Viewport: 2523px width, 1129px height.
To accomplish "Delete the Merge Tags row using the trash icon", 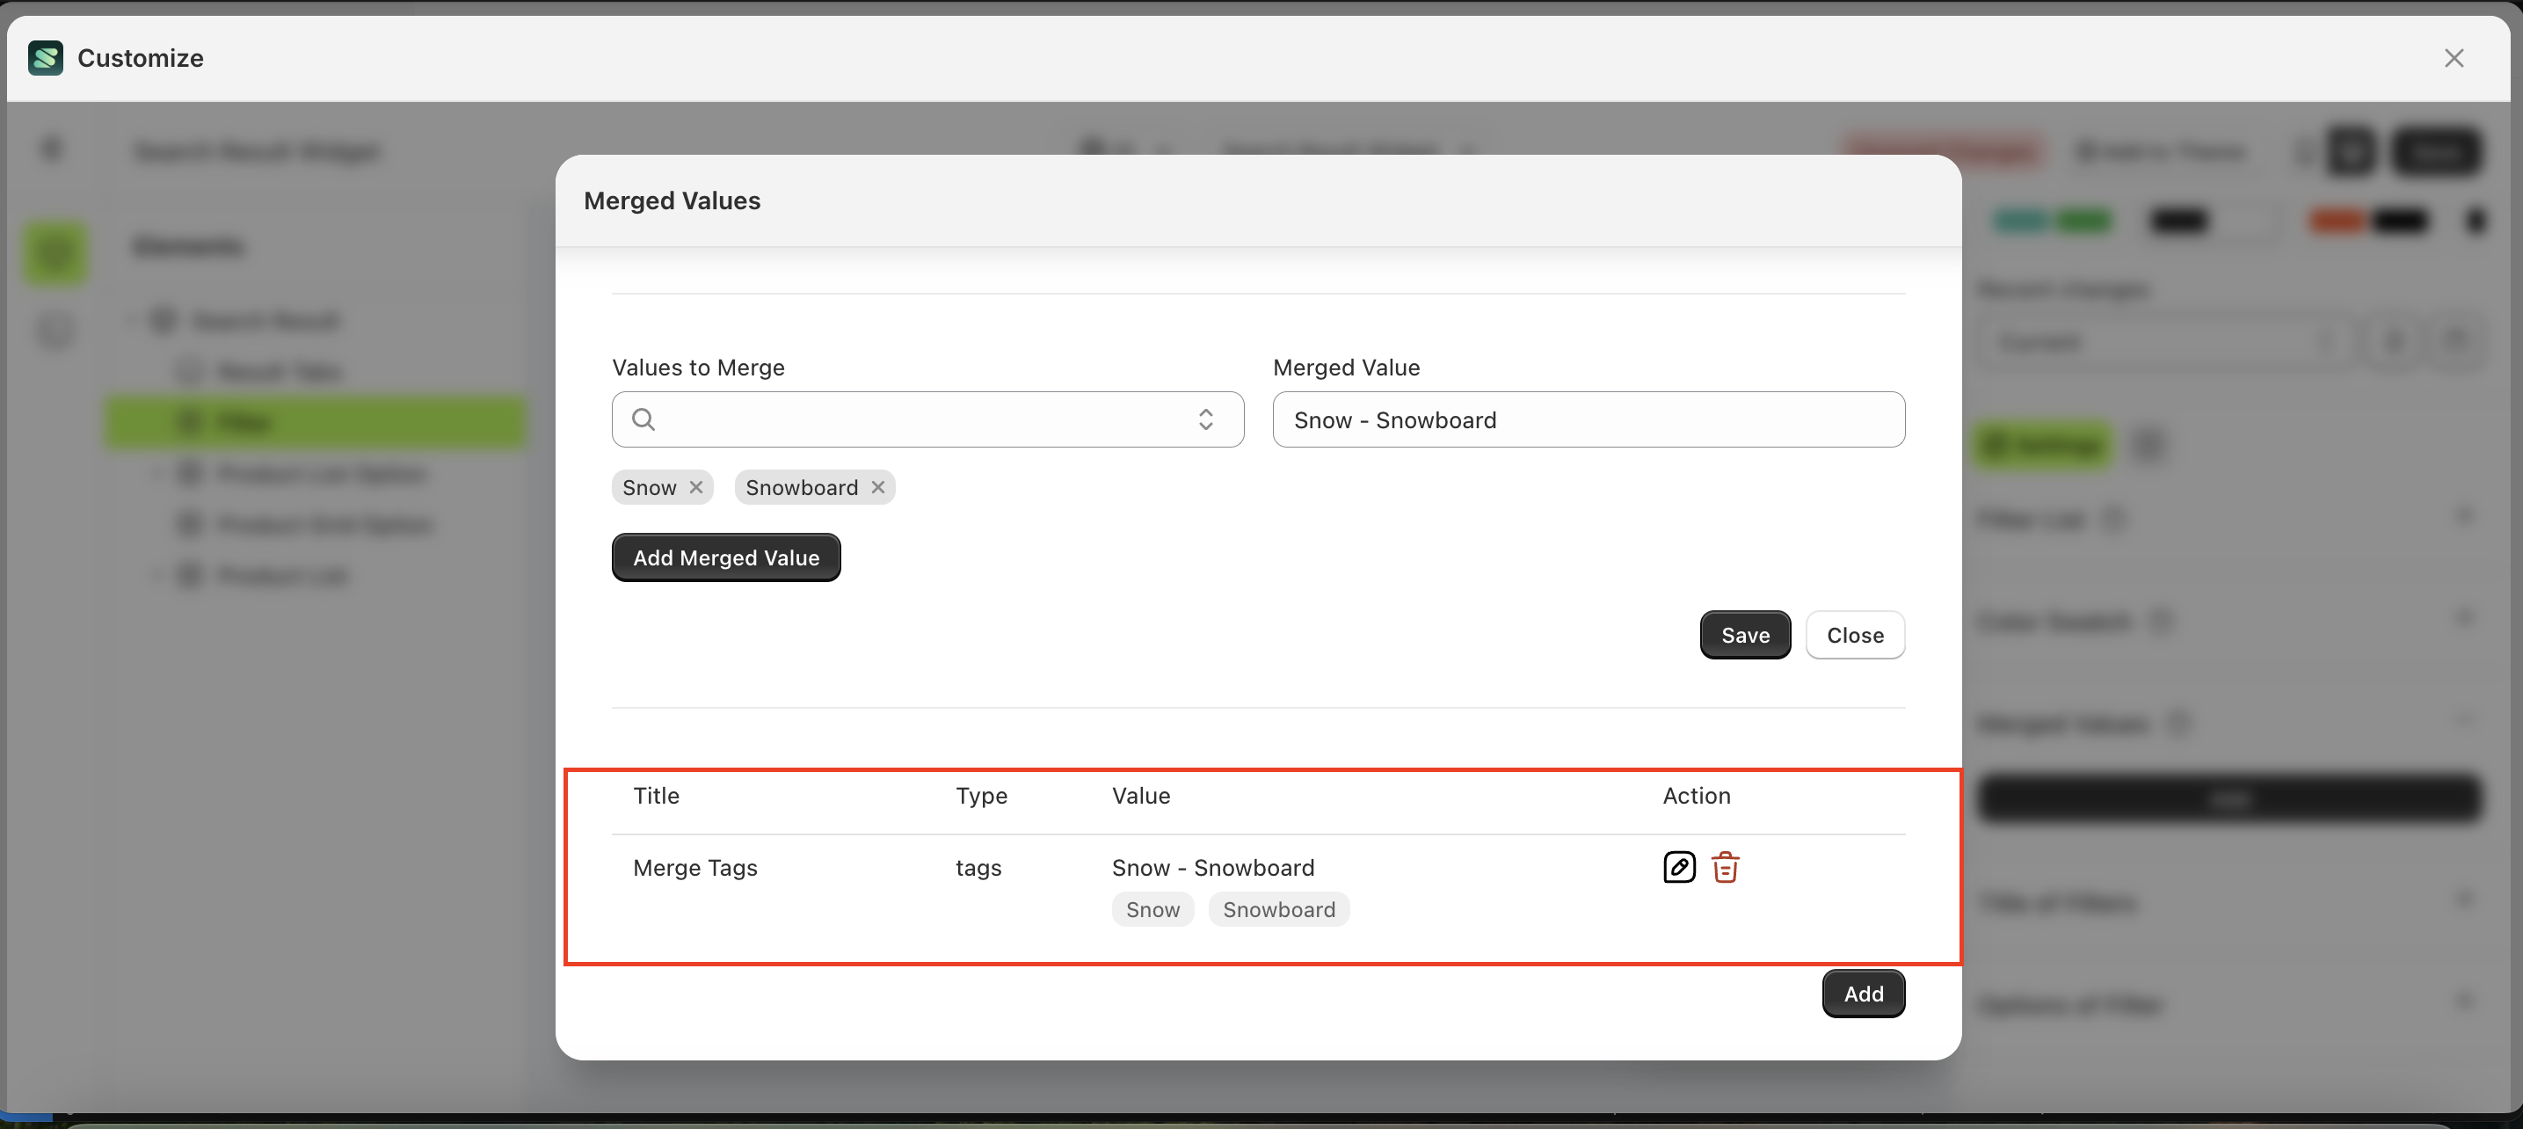I will (1725, 867).
